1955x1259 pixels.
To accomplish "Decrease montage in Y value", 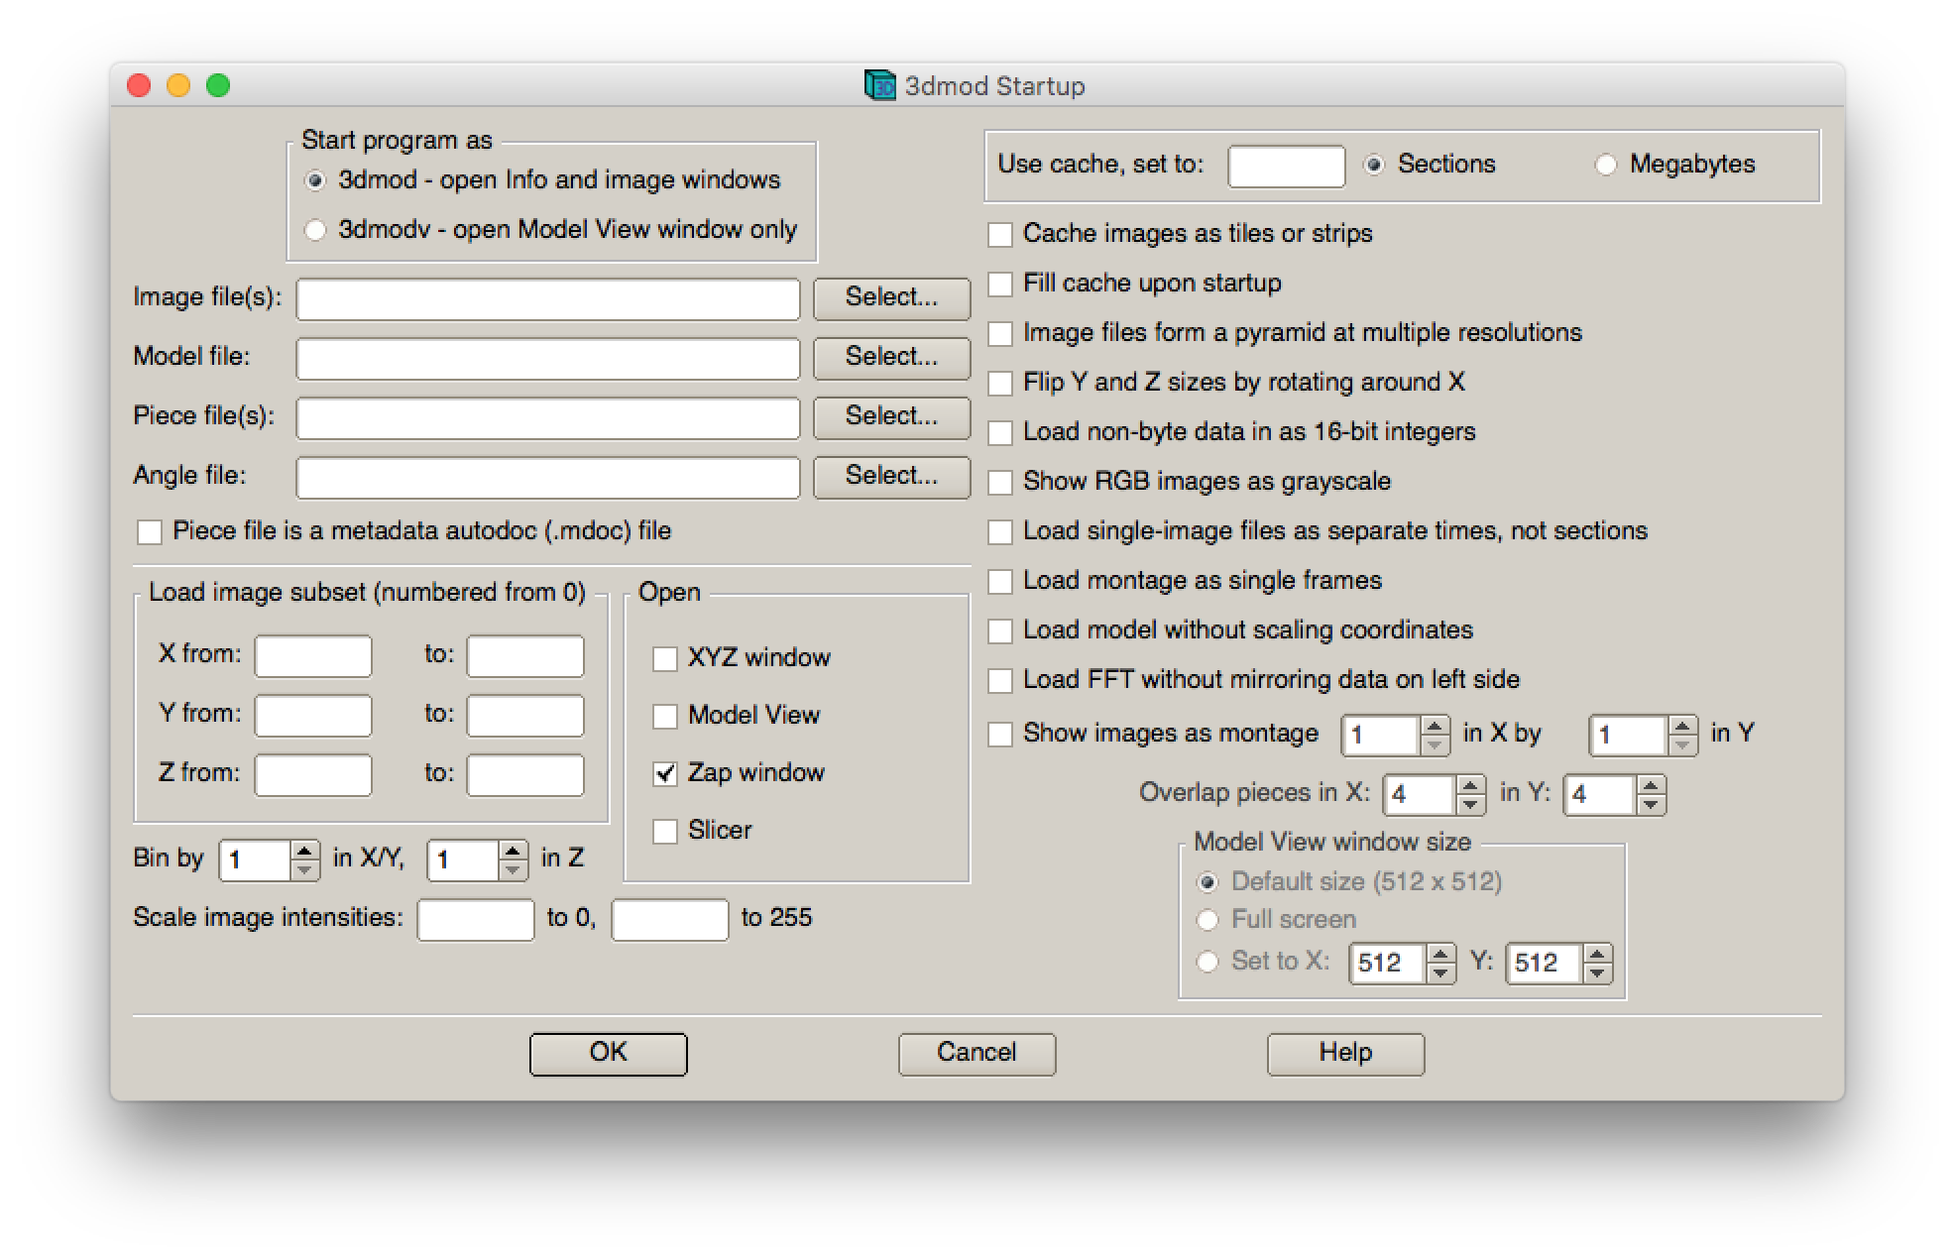I will click(x=1682, y=745).
